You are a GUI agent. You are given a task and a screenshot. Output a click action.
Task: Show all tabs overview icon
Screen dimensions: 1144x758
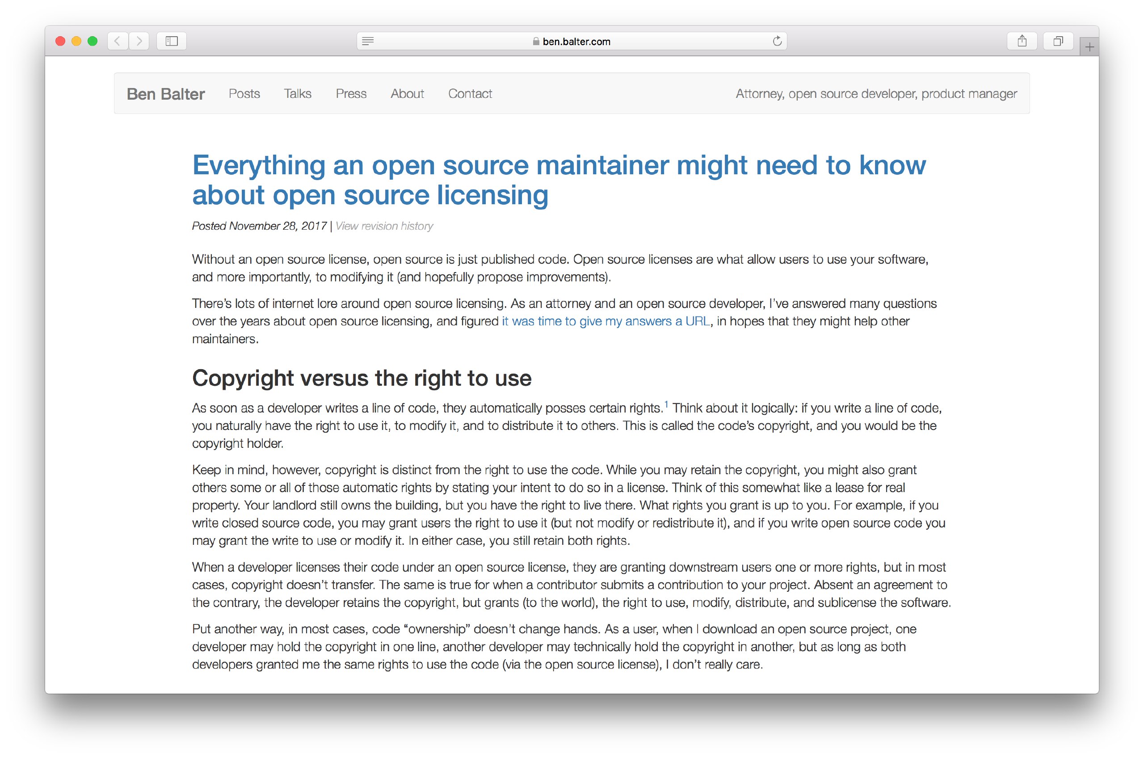pos(1058,41)
